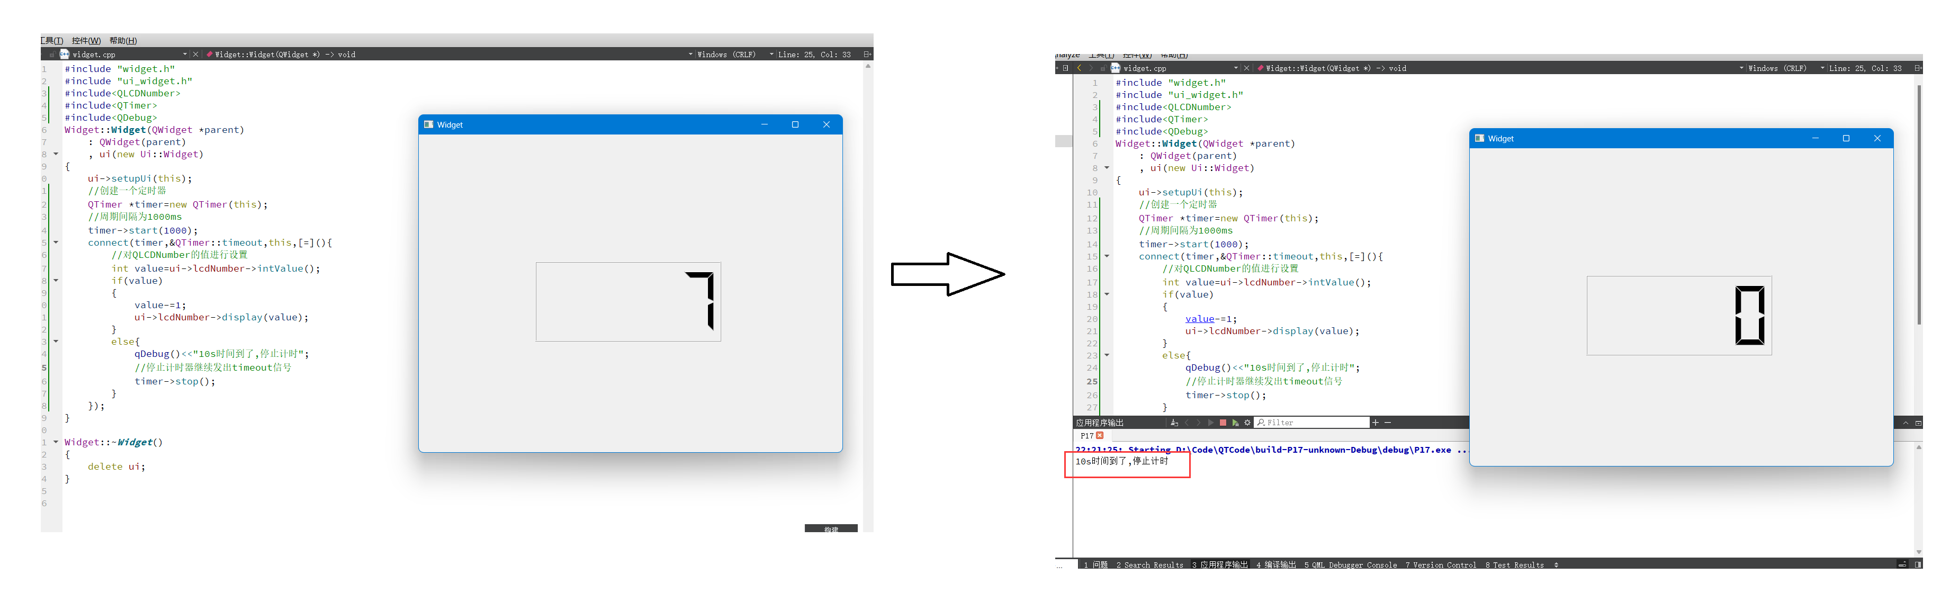Click Line: 25, Col: 33 in right editor

tap(1865, 68)
